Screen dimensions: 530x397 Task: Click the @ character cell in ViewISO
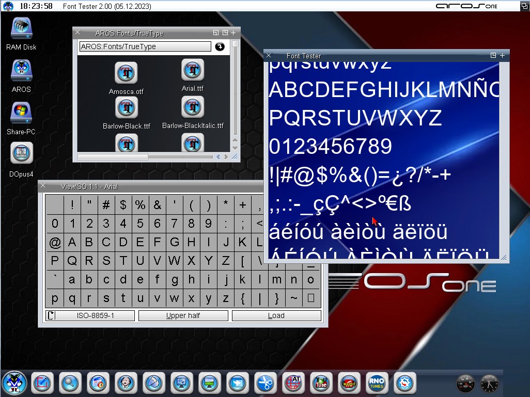coord(55,242)
